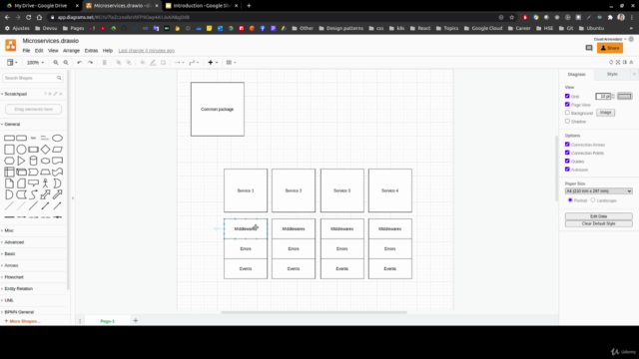Switch to the Style tab
This screenshot has height=359, width=639.
point(612,74)
